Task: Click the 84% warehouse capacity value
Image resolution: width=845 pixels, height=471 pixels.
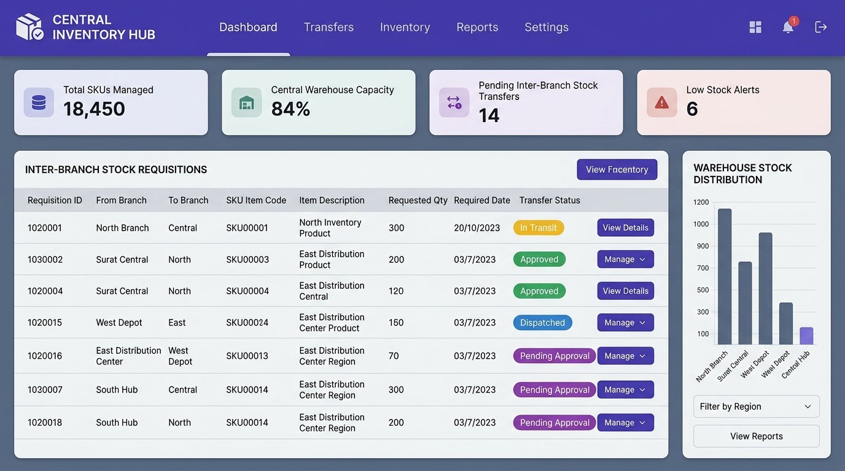Action: (290, 109)
